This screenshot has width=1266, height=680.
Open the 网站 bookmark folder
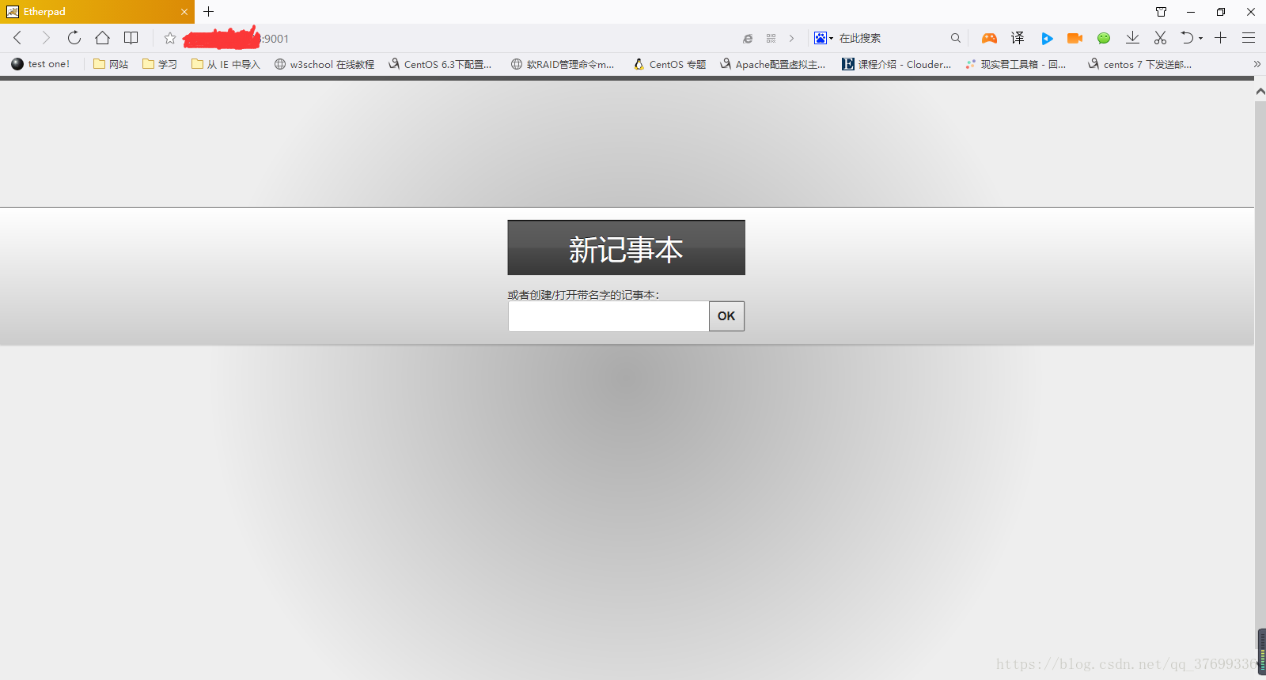[x=111, y=64]
